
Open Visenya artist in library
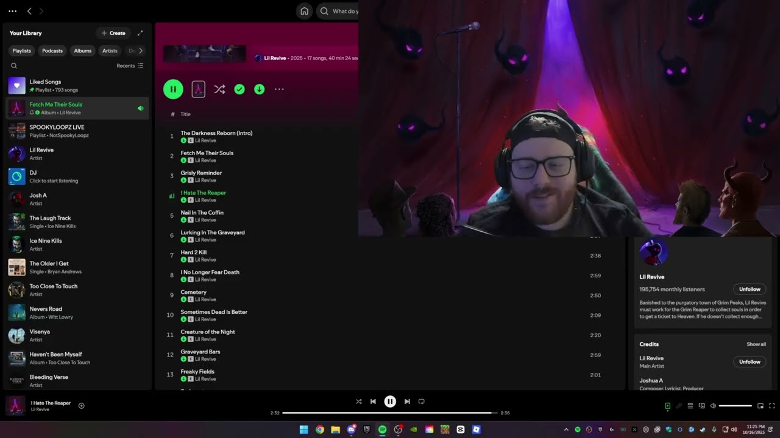click(x=77, y=335)
